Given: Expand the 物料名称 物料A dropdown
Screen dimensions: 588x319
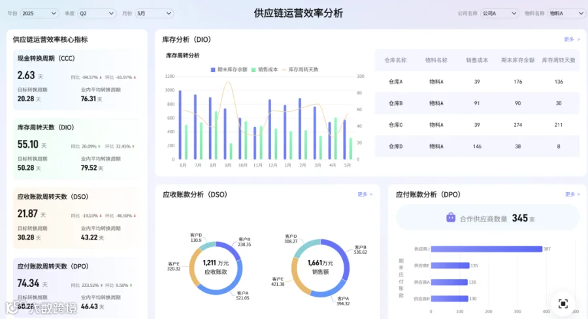Looking at the screenshot, I should pyautogui.click(x=566, y=13).
